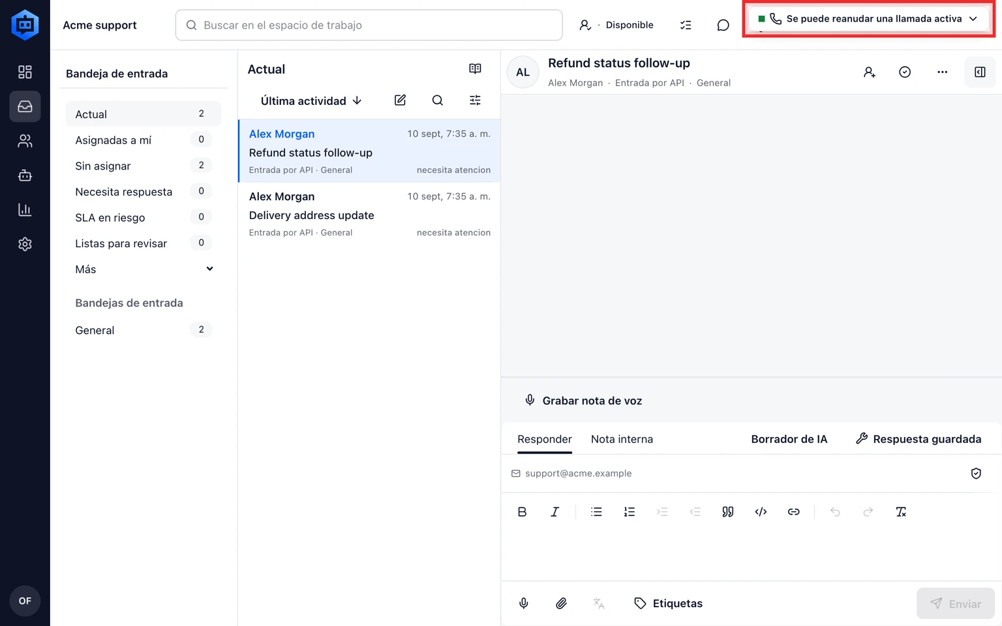Viewport: 1002px width, 626px height.
Task: Open Etiquetas tags button
Action: point(668,603)
